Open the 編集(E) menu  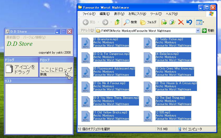pos(104,14)
